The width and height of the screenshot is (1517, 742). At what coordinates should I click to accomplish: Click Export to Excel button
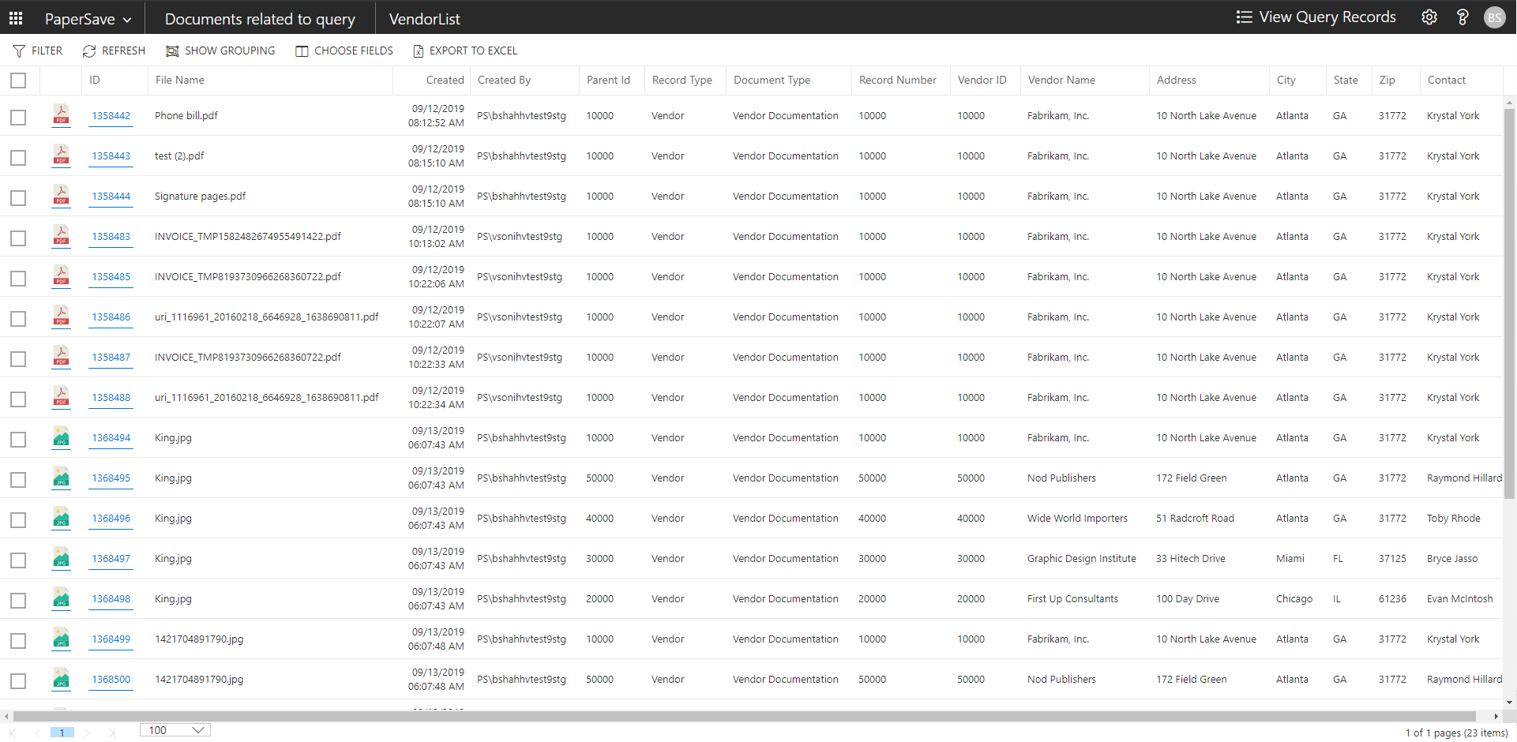pyautogui.click(x=465, y=51)
